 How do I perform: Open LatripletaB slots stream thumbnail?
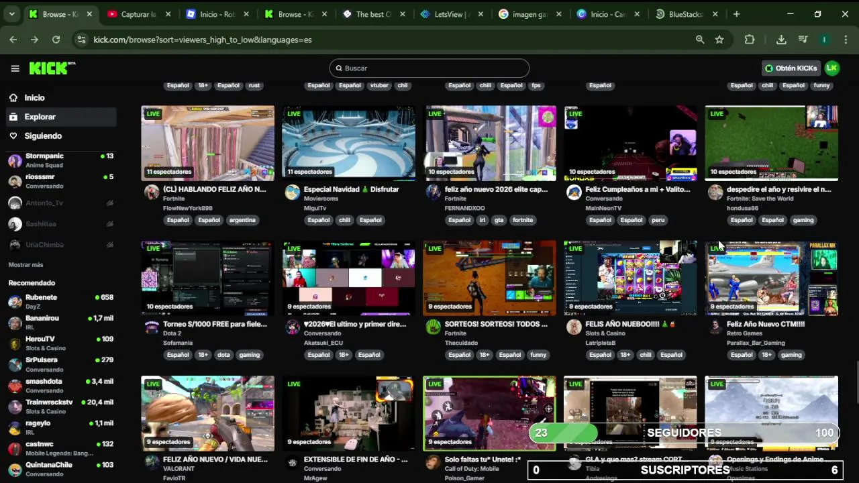(x=630, y=278)
